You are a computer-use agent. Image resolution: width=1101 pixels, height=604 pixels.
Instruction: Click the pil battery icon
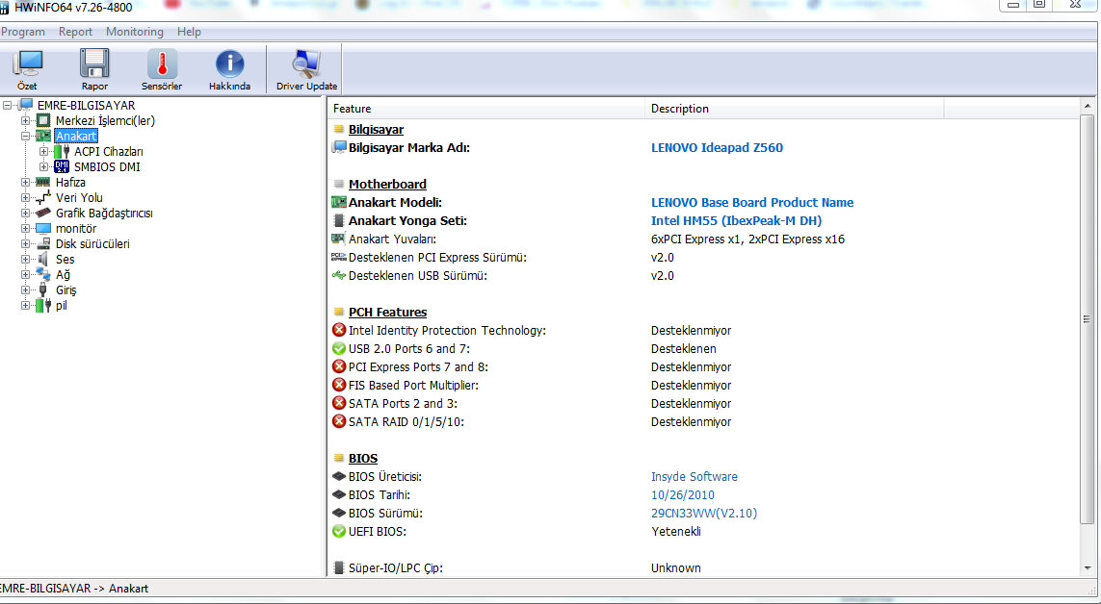43,306
